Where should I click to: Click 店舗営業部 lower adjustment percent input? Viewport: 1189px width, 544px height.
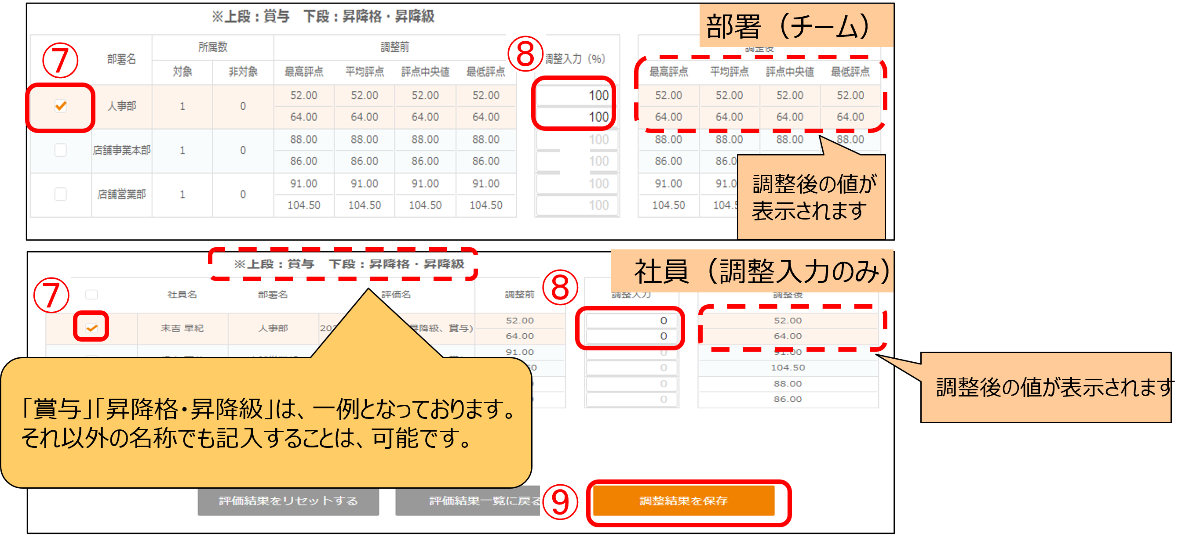576,205
